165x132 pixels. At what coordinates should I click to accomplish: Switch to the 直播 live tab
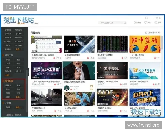(21, 23)
